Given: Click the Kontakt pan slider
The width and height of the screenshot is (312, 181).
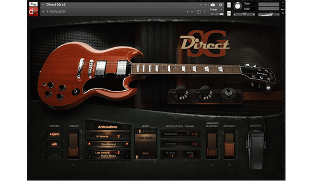Looking at the screenshot, I should pos(244,14).
